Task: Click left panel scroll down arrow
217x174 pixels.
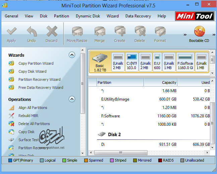Action: [x=83, y=153]
